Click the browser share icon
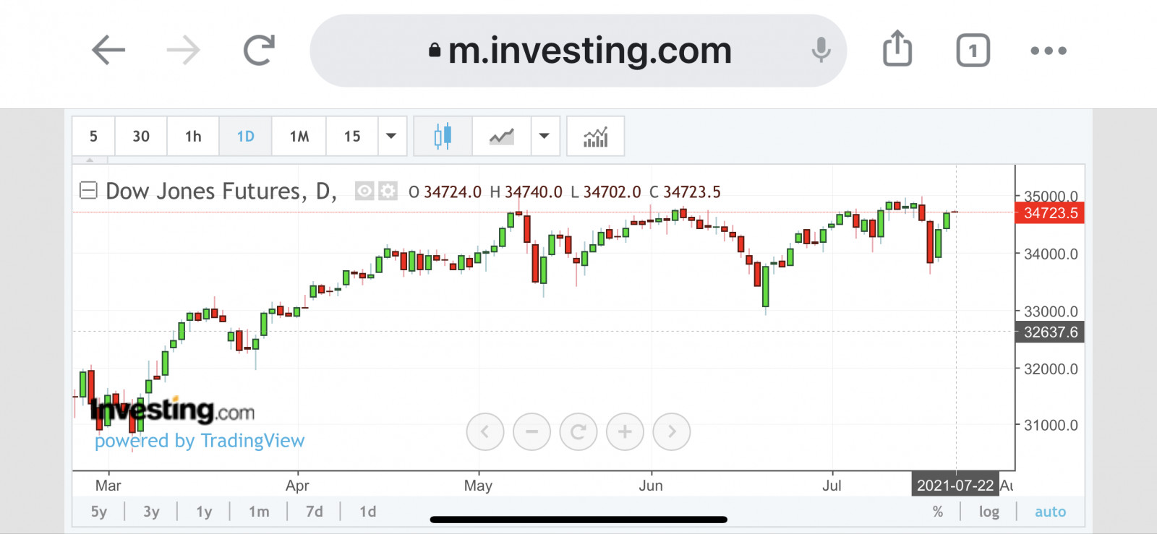Screen dimensions: 1157x534 click(897, 49)
